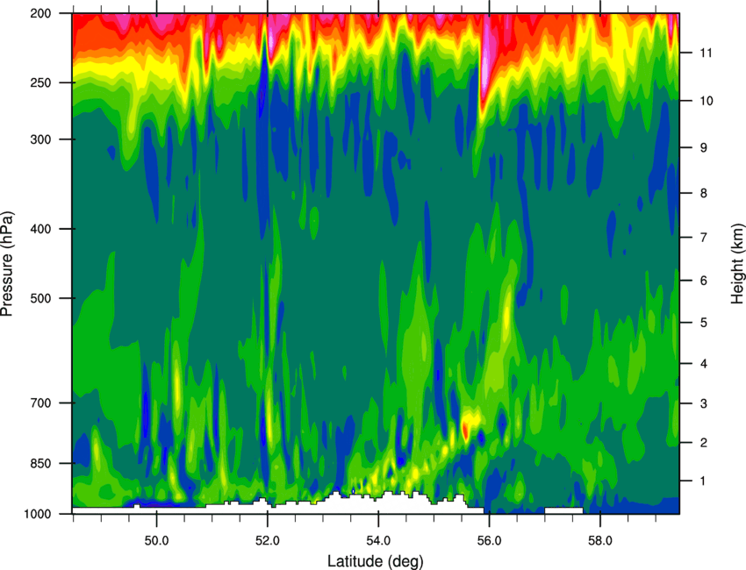Click the 1000 pressure axis label
The height and width of the screenshot is (570, 746).
[37, 514]
